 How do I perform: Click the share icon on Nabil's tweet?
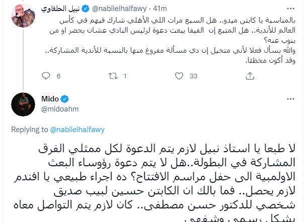[249, 76]
